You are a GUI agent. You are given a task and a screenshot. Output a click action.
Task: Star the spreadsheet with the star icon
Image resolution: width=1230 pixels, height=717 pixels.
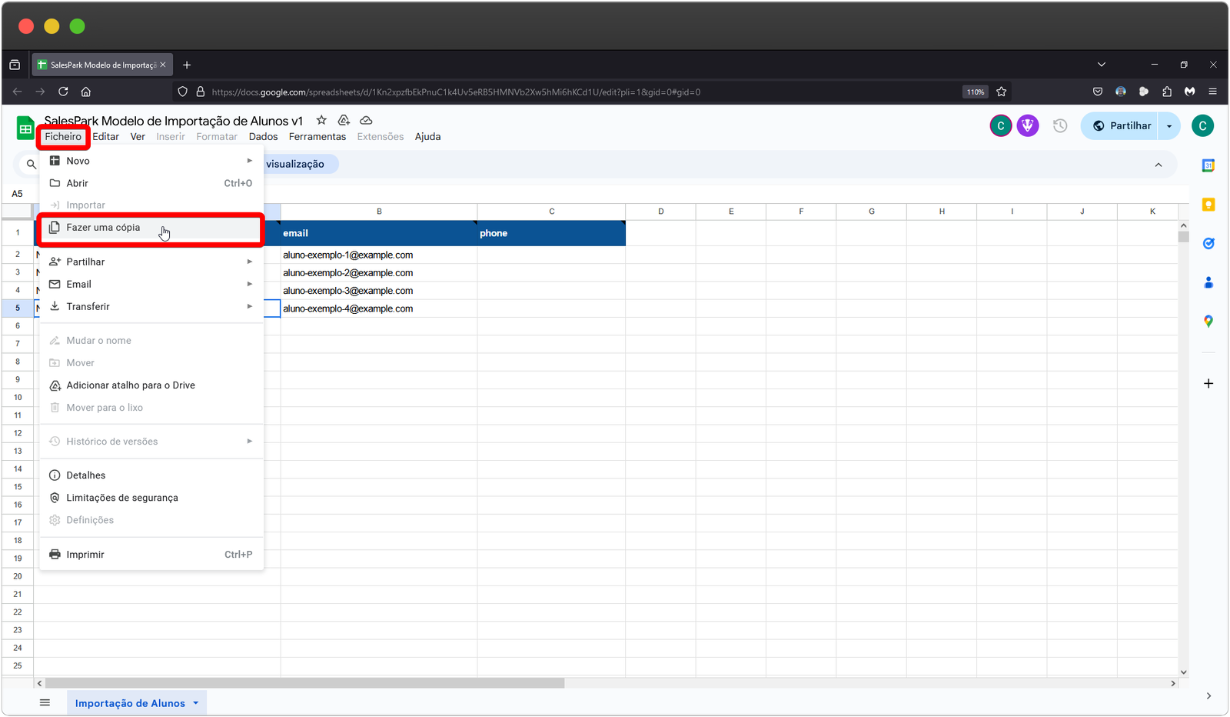[x=321, y=120]
